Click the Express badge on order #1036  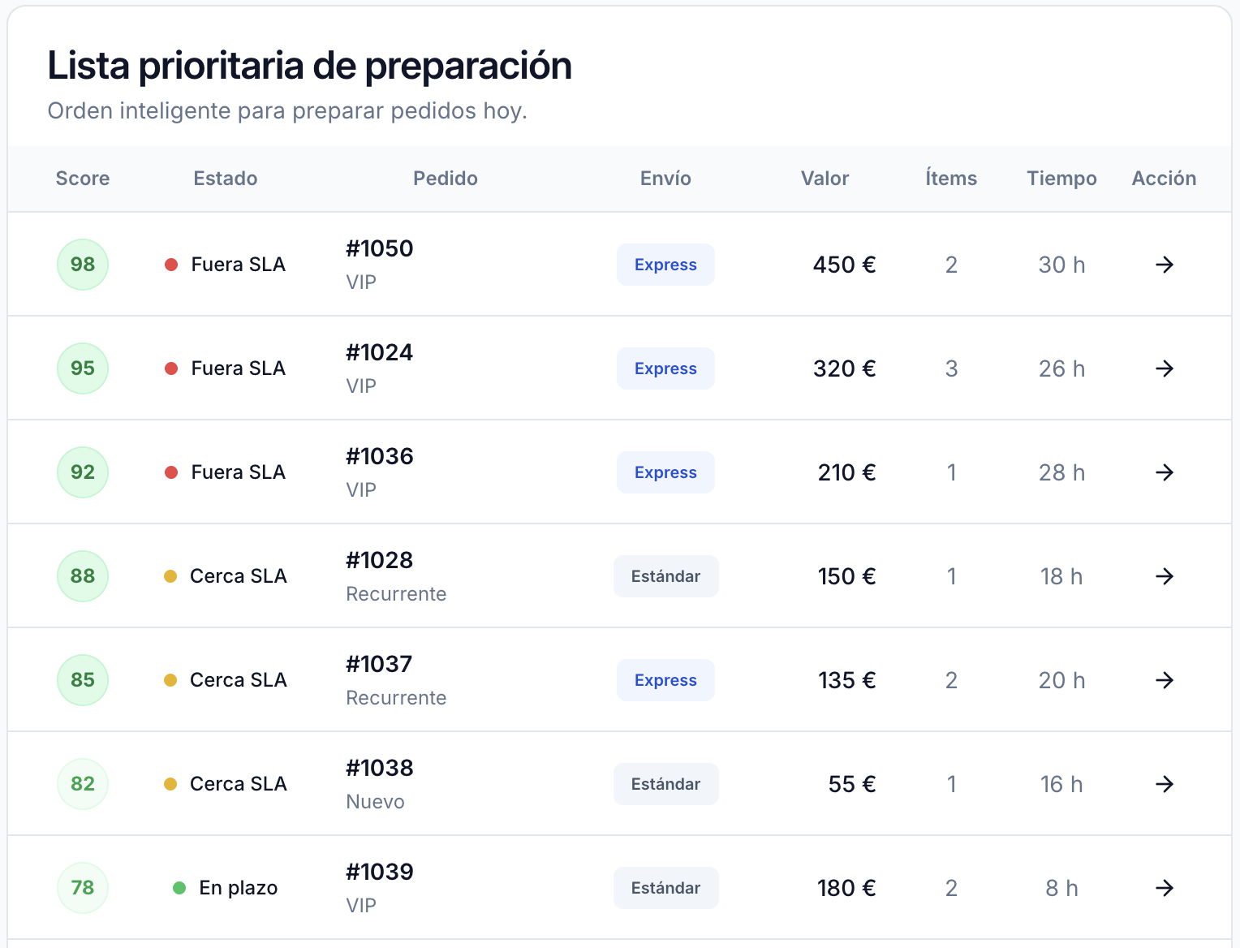click(x=665, y=472)
